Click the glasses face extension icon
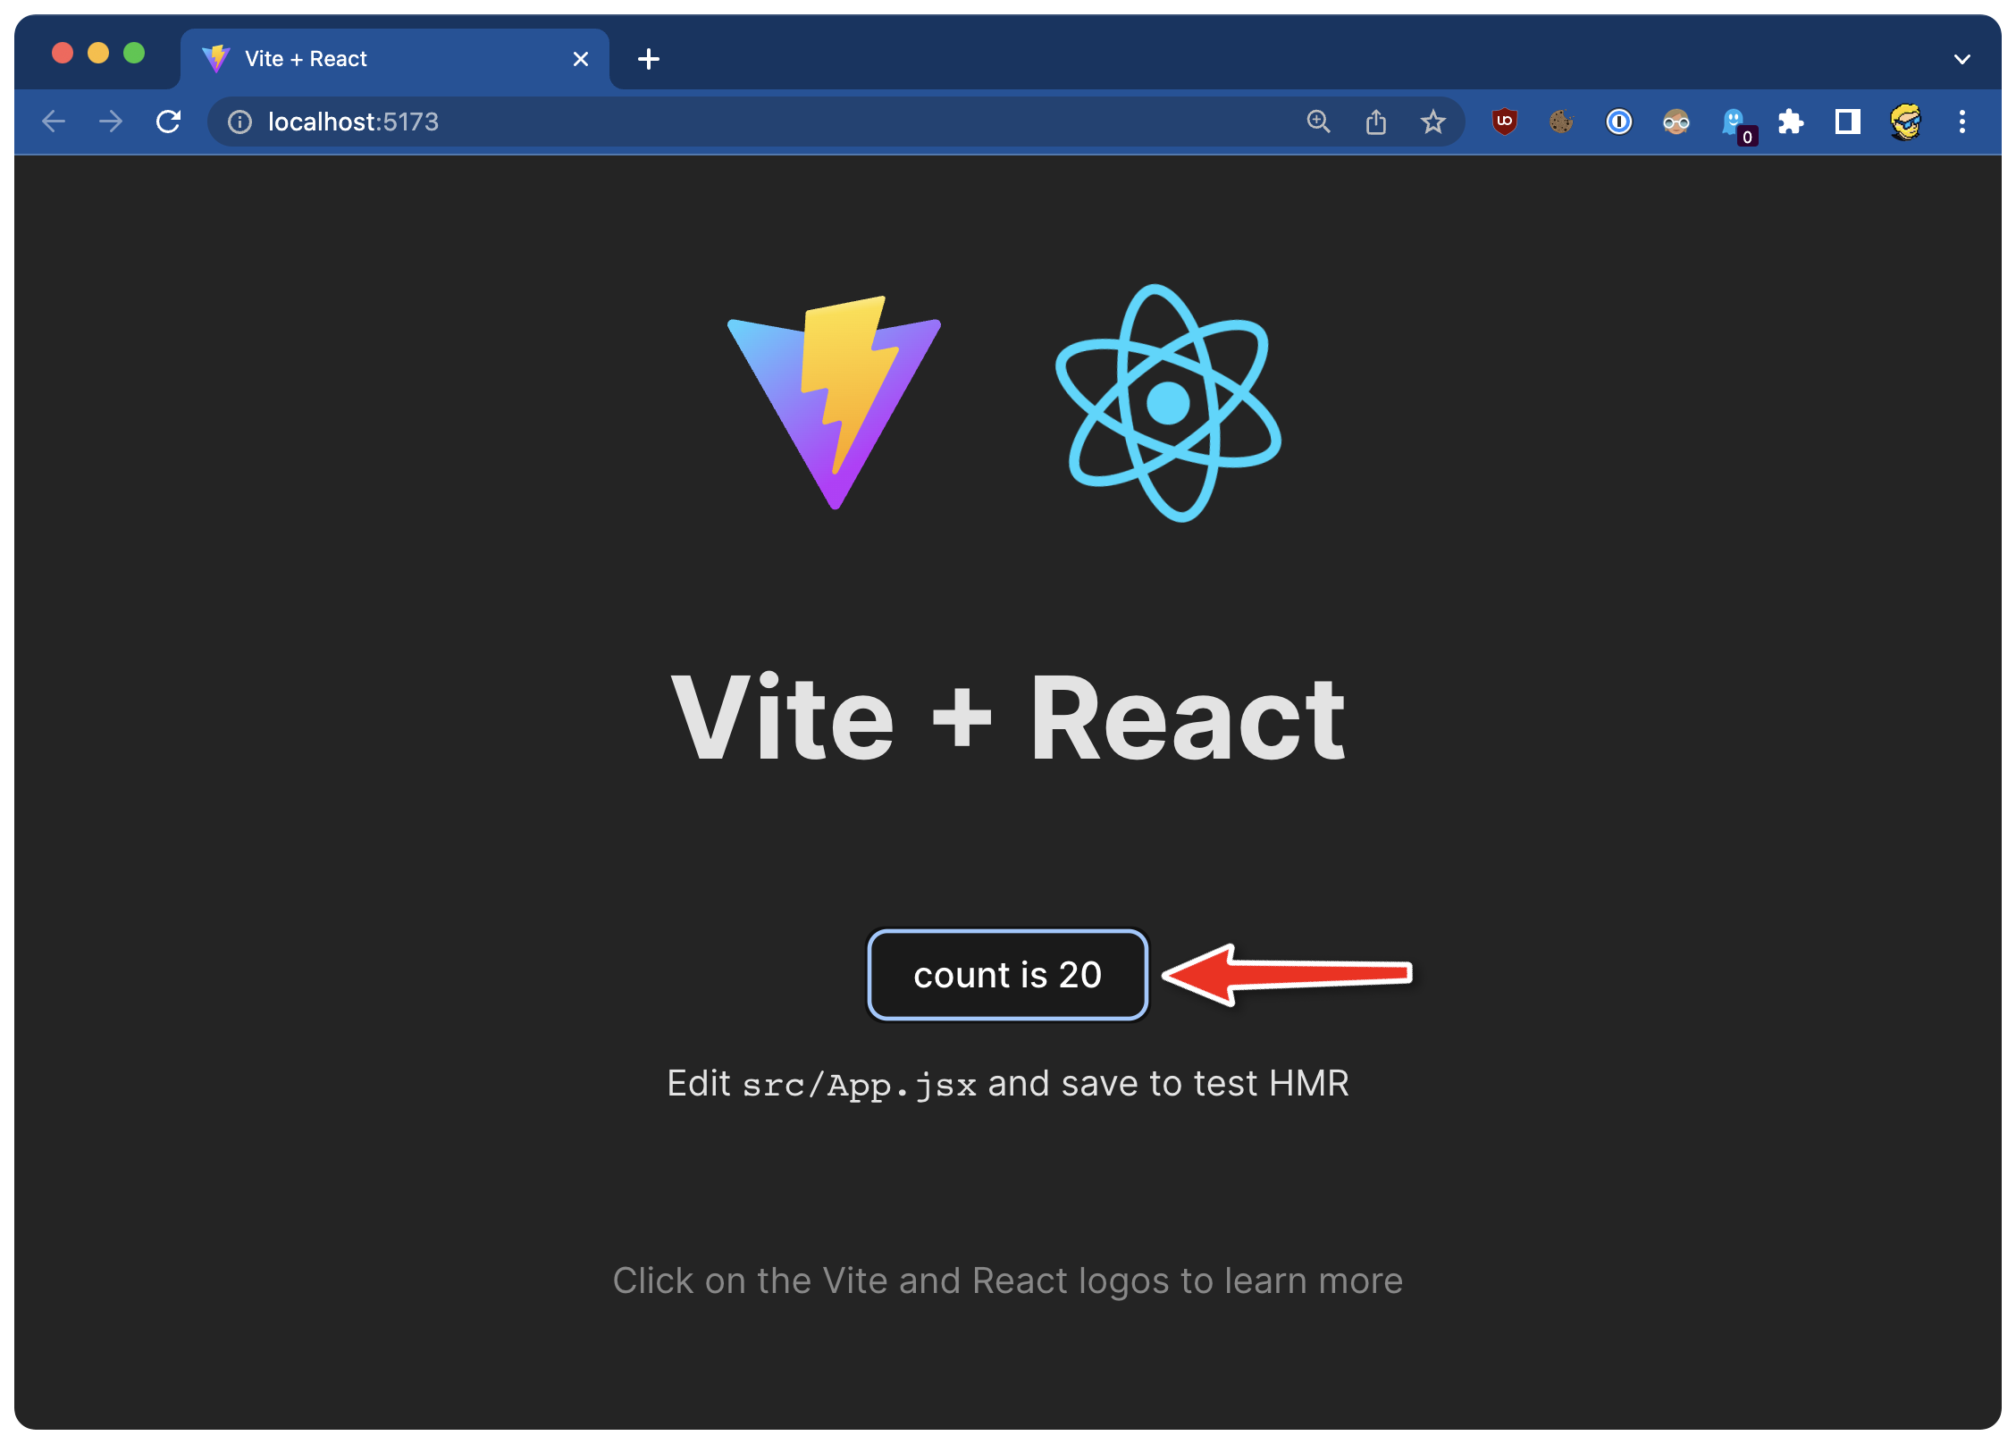This screenshot has width=2016, height=1444. [1676, 122]
